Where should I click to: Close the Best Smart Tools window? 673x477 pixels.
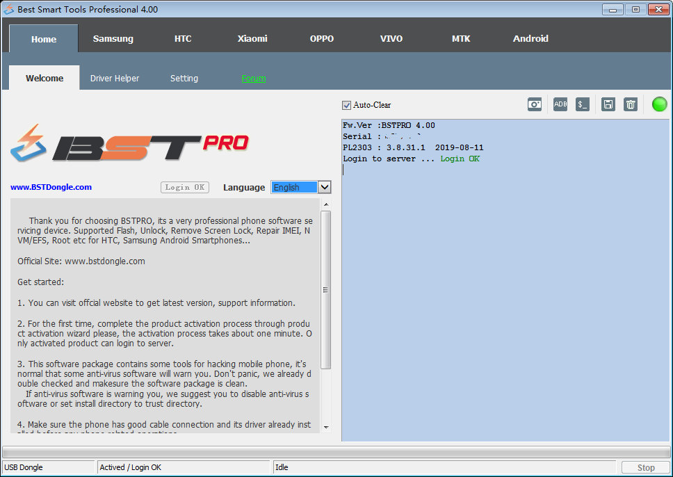659,10
